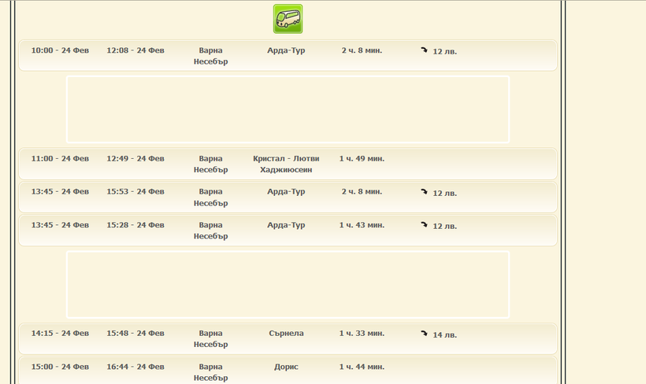Click the green bus icon

[288, 19]
